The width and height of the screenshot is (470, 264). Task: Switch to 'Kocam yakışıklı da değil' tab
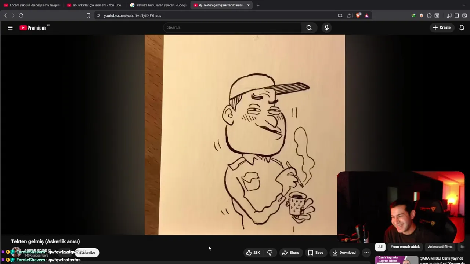click(32, 5)
